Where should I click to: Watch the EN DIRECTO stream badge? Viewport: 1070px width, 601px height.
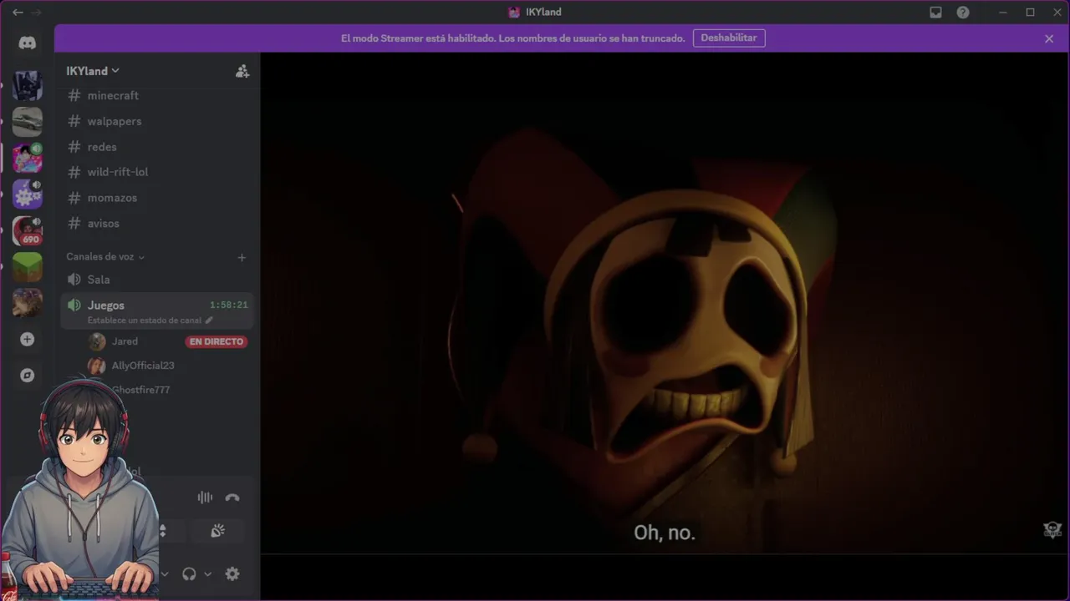(x=216, y=341)
